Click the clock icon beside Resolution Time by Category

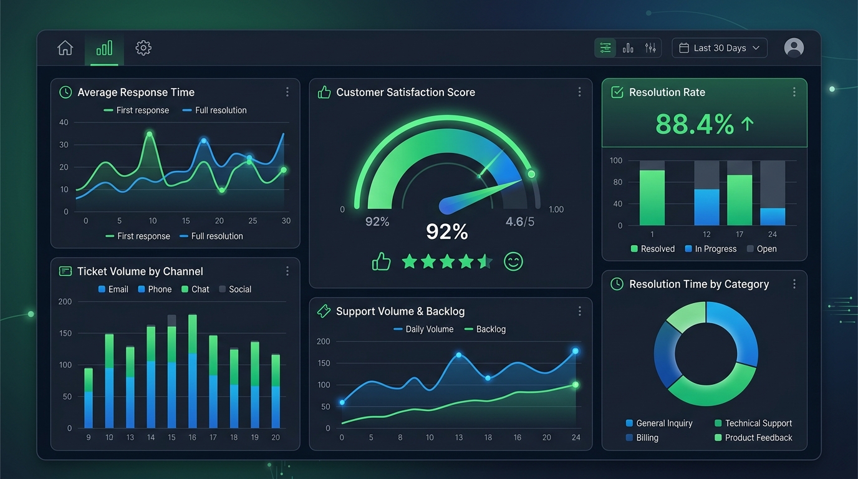[x=617, y=284]
